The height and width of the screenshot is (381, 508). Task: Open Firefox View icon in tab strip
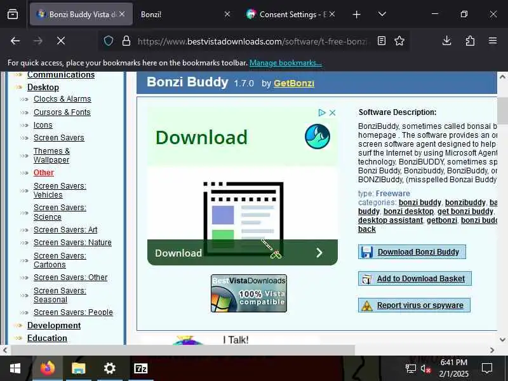13,14
